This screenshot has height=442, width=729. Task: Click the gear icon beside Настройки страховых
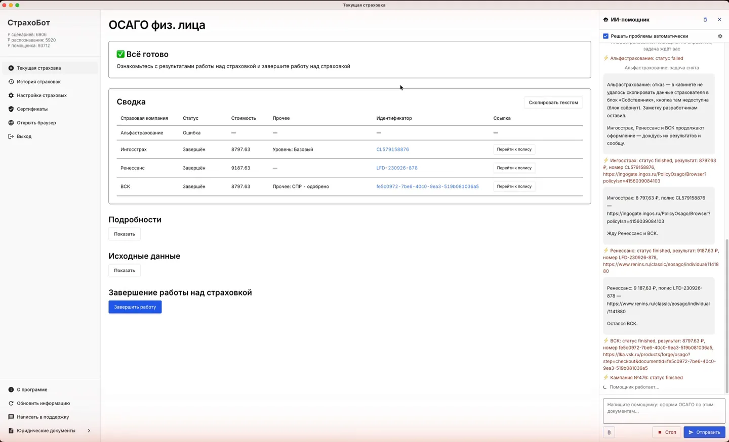pos(11,95)
